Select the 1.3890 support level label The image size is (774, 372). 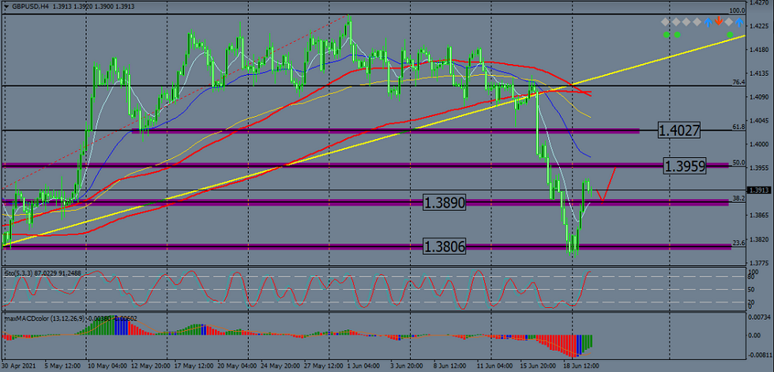click(x=444, y=203)
